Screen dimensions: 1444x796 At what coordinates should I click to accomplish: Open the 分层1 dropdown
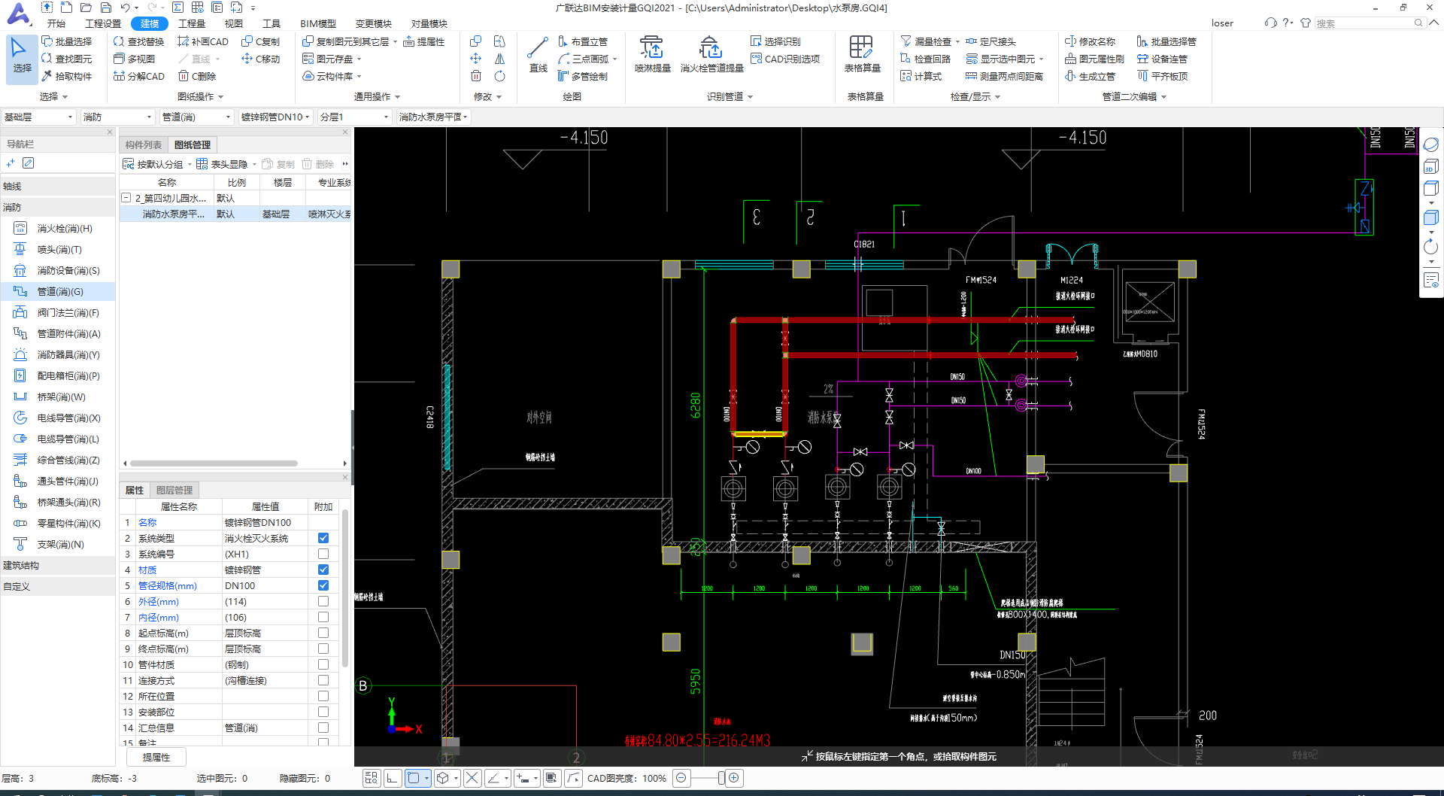[354, 117]
